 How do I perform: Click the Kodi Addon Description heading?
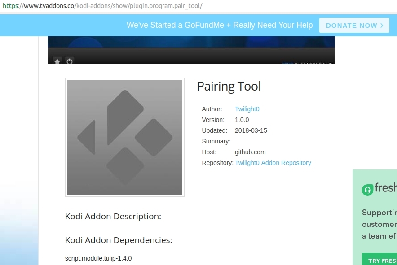click(113, 217)
